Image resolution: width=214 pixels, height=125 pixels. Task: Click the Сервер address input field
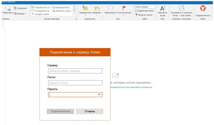coord(75,71)
